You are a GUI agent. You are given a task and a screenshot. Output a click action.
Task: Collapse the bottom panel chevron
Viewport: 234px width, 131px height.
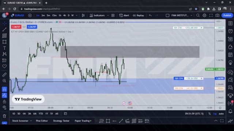pyautogui.click(x=216, y=121)
